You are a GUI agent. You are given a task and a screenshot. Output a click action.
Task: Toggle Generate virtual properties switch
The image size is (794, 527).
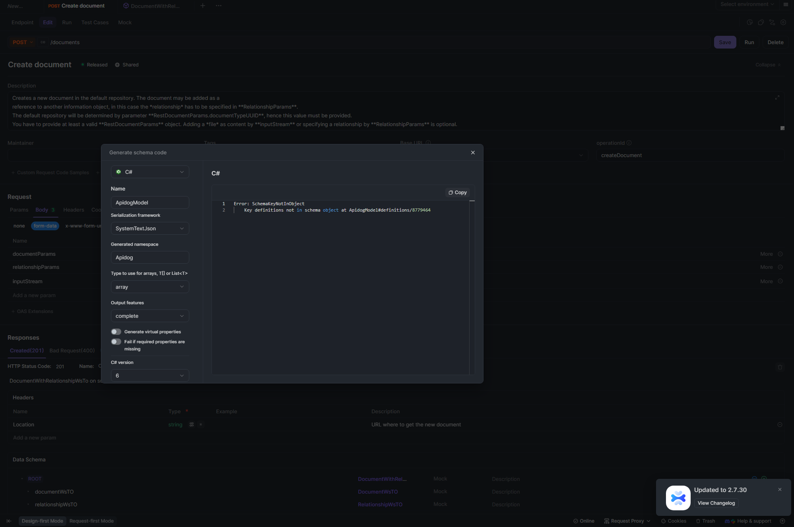tap(116, 332)
